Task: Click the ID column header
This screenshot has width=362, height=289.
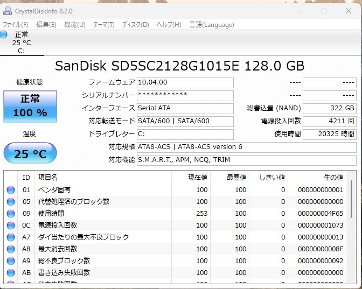Action: point(26,178)
